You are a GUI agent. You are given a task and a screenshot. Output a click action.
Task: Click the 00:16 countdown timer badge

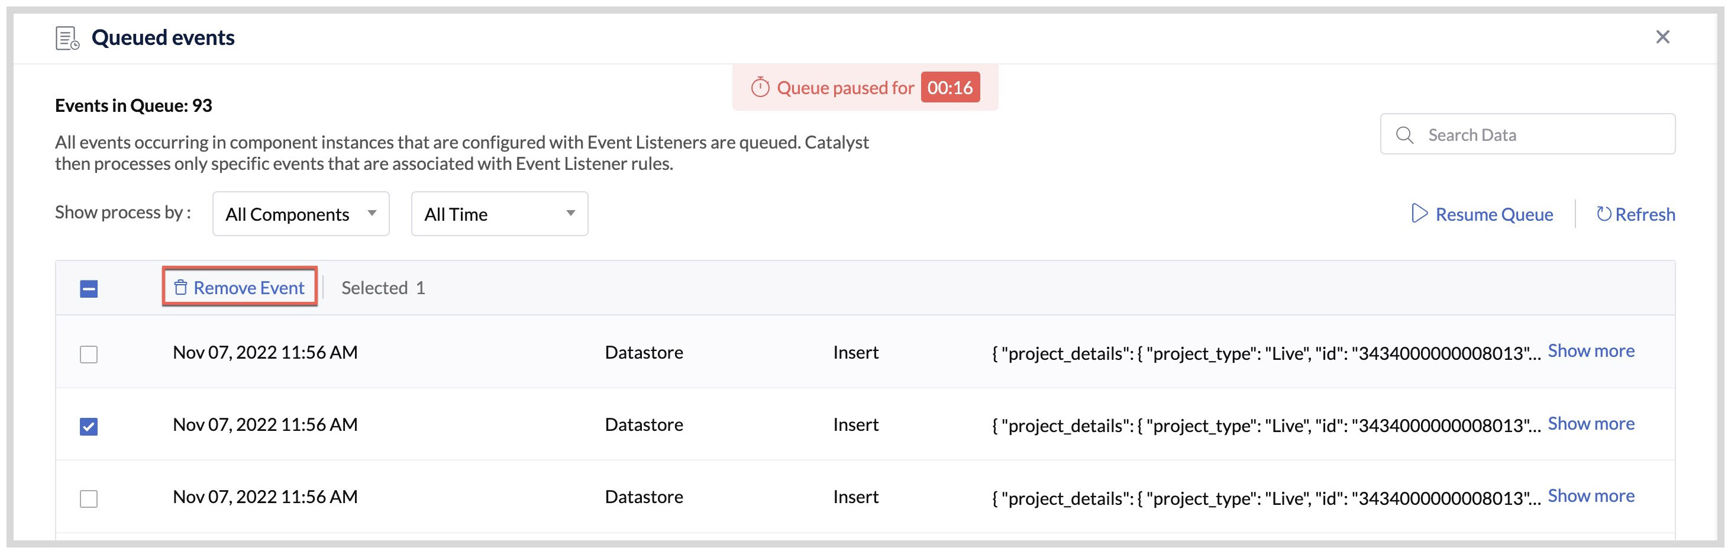pos(951,87)
